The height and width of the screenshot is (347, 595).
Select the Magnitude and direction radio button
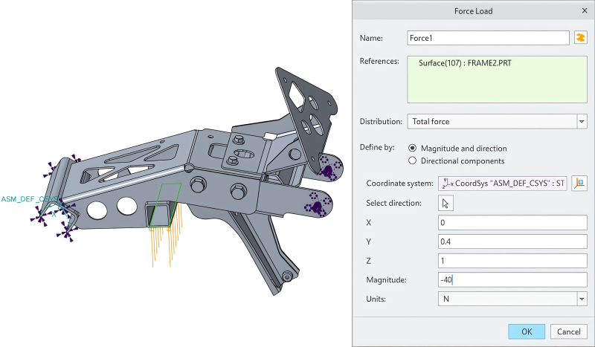(414, 148)
